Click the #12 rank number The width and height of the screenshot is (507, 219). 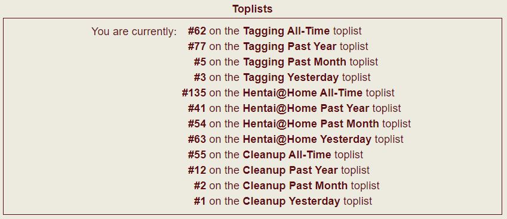[x=196, y=170]
